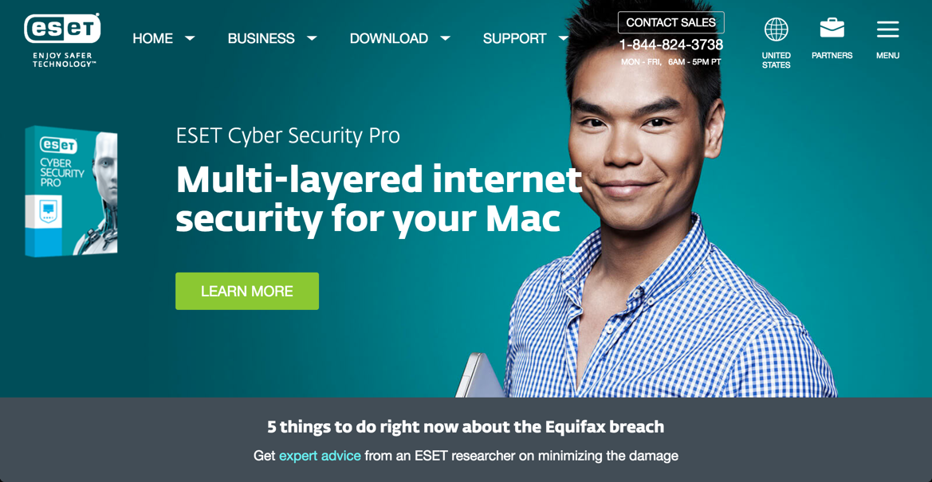932x482 pixels.
Task: Expand the Download dropdown arrow
Action: point(445,38)
